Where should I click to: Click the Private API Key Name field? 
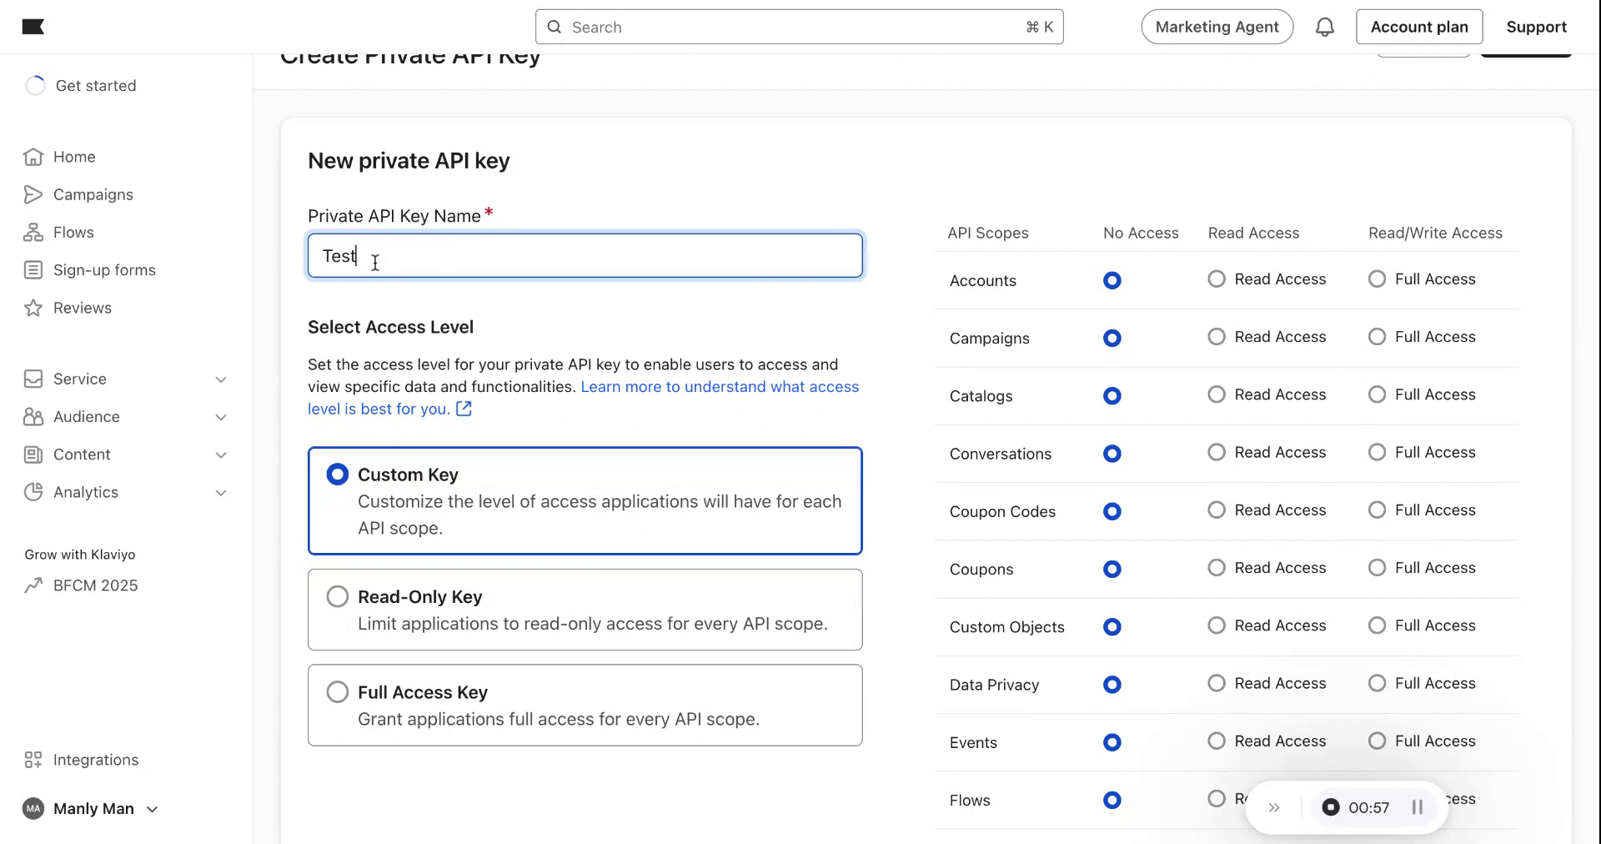point(584,256)
